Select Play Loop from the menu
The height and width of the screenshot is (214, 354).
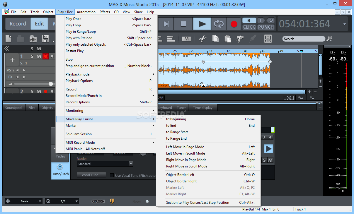(x=107, y=25)
